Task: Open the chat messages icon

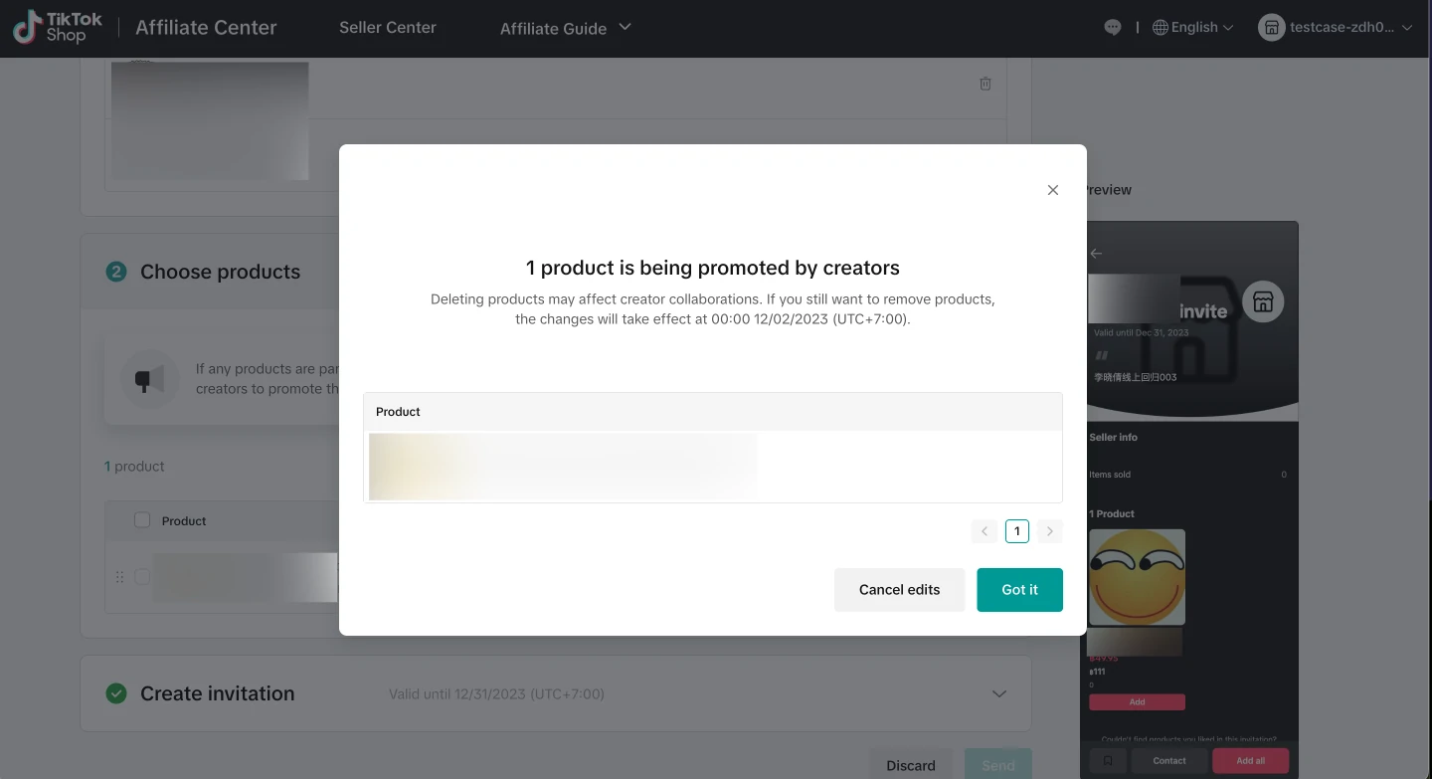Action: pos(1113,28)
